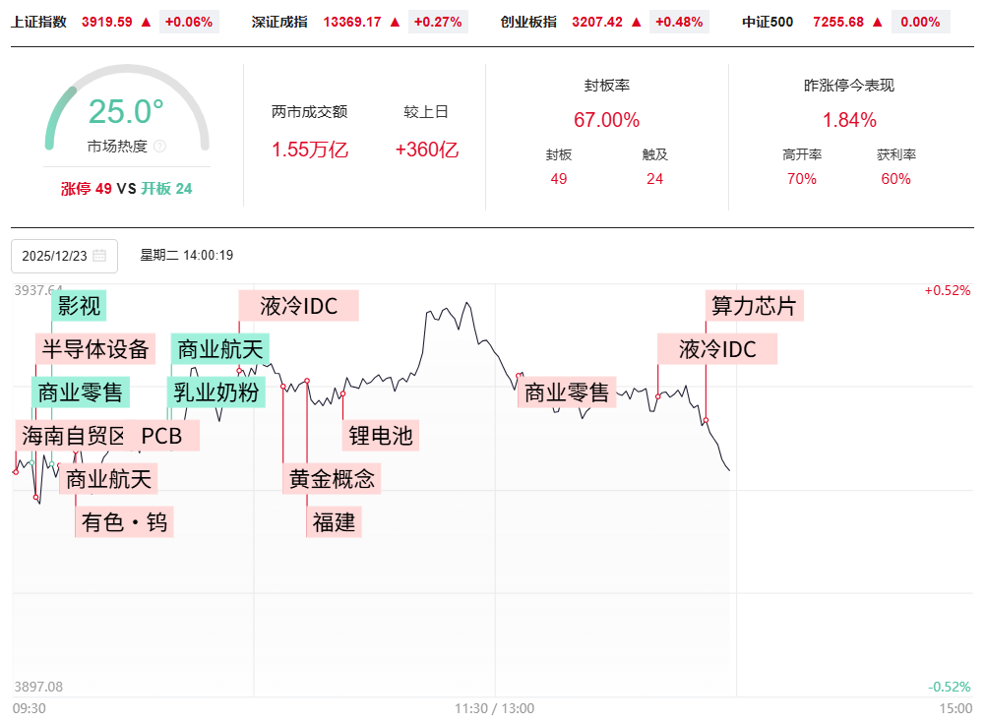Open the 半导体设备 sector tag
This screenshot has width=985, height=723.
tap(95, 348)
